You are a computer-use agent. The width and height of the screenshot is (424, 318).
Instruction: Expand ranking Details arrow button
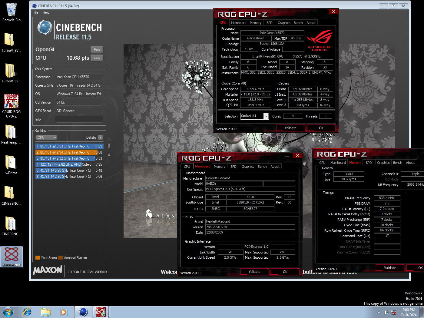[101, 137]
